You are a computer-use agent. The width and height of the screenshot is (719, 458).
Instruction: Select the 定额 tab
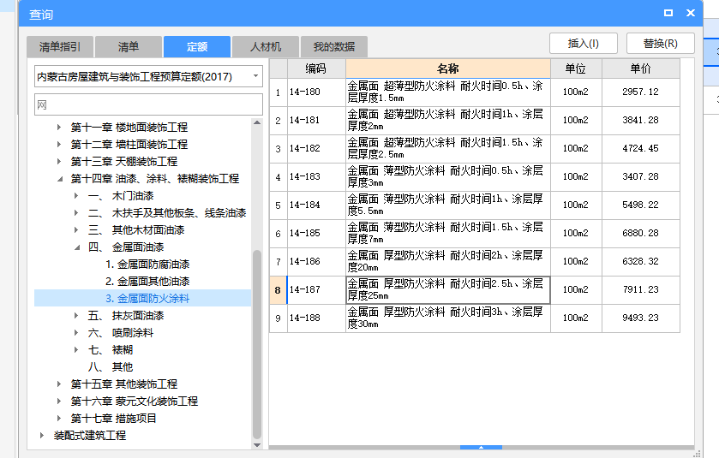pos(197,47)
